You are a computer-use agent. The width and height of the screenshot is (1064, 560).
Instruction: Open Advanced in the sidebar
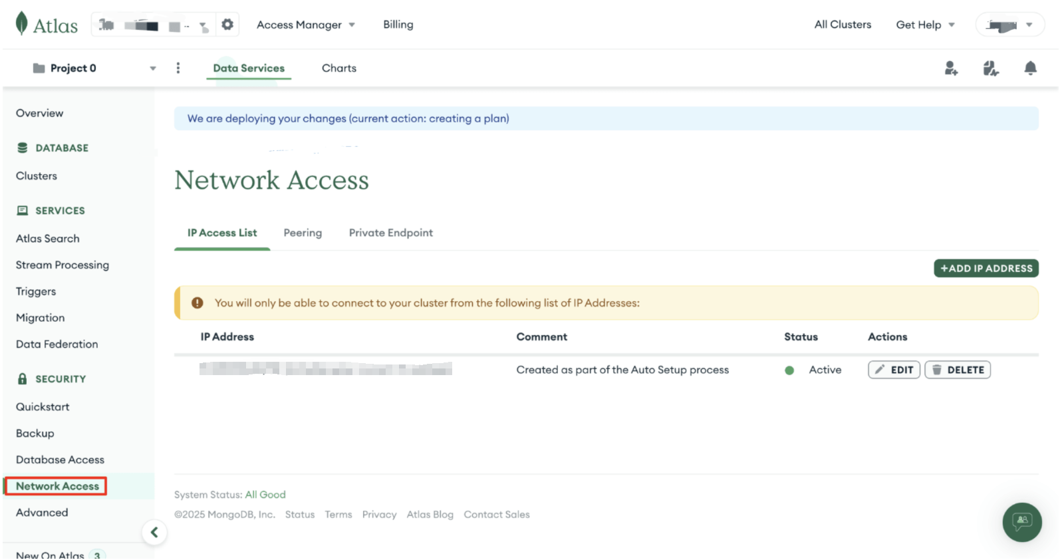42,512
